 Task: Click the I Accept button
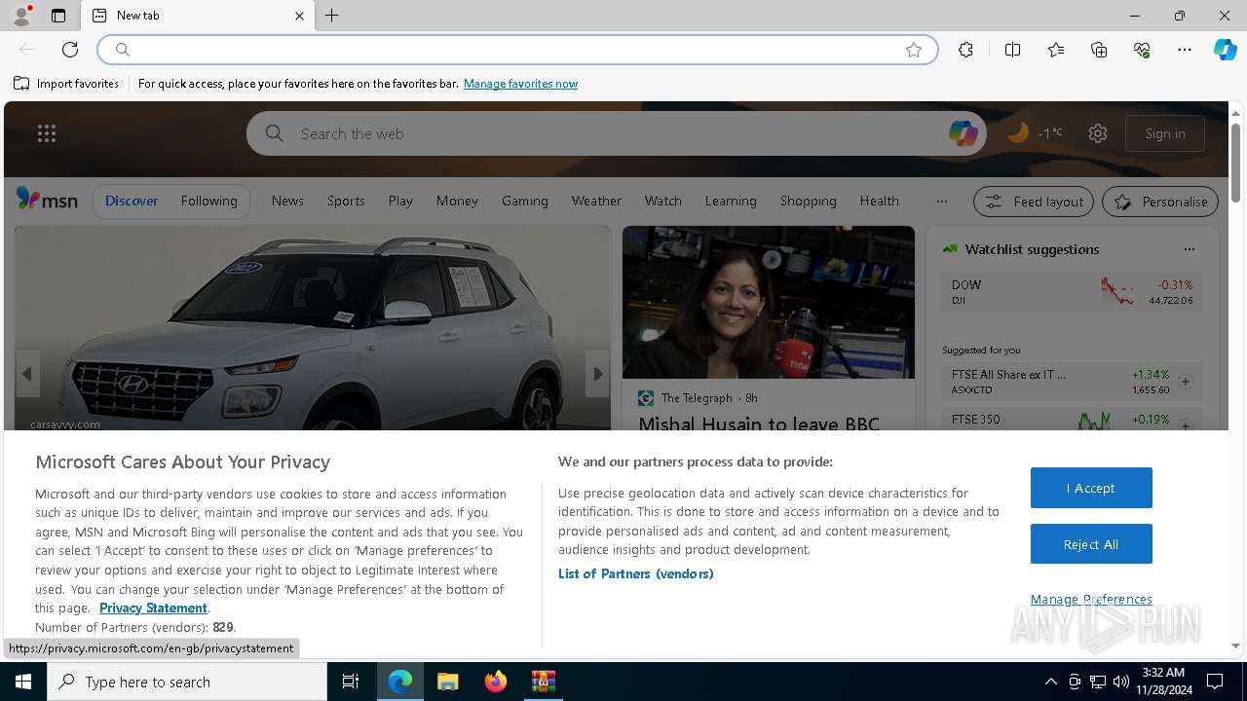(1091, 488)
